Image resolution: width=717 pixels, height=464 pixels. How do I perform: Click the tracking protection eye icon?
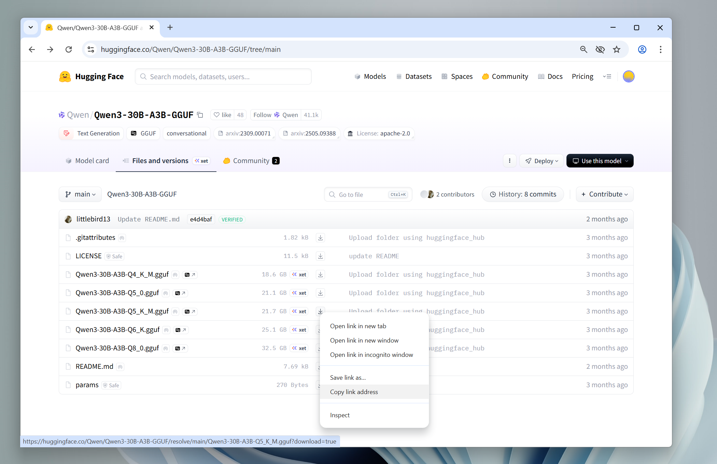600,49
